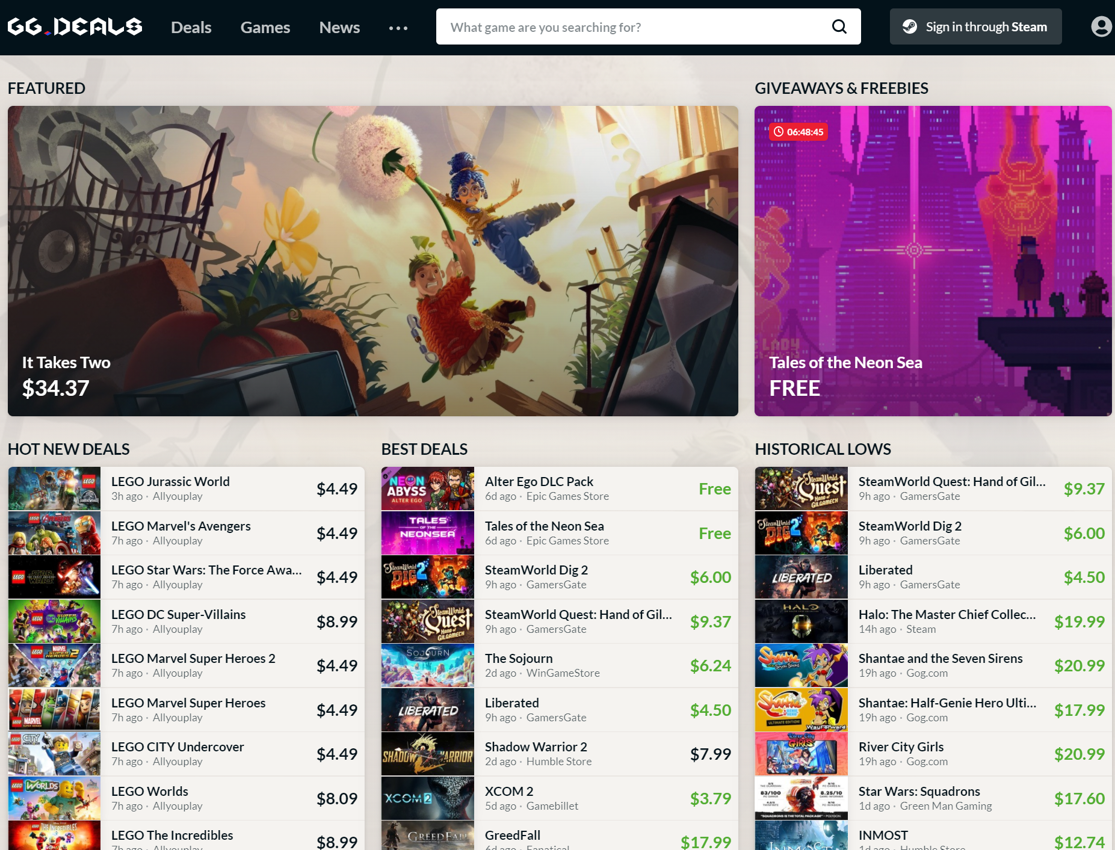Click the Free label for Alter Ego DLC Pack
Screen dimensions: 1115x850
tap(715, 488)
